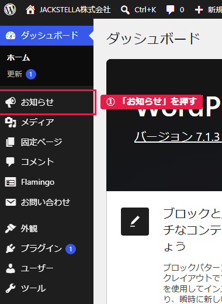Click the 更新 badge showing 1

pos(31,74)
